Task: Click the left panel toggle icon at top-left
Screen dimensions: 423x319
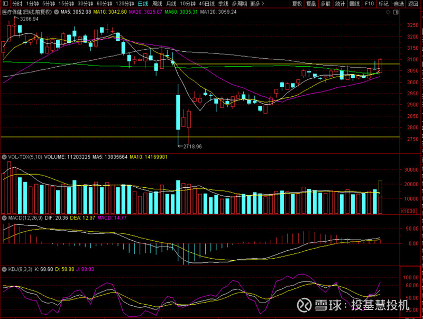Action: (x=5, y=4)
